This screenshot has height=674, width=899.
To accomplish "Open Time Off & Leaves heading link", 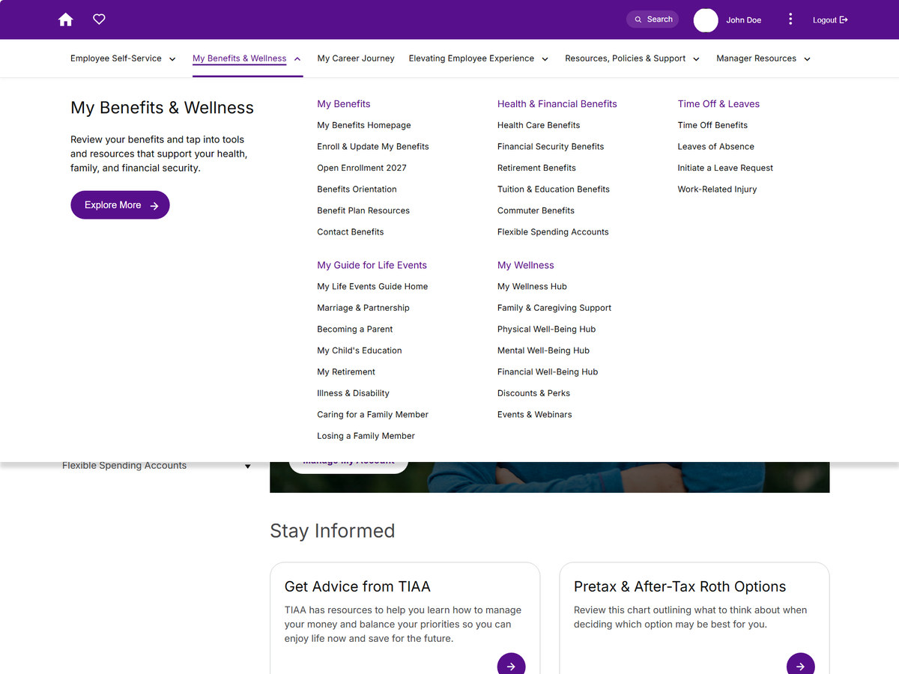I will 718,104.
